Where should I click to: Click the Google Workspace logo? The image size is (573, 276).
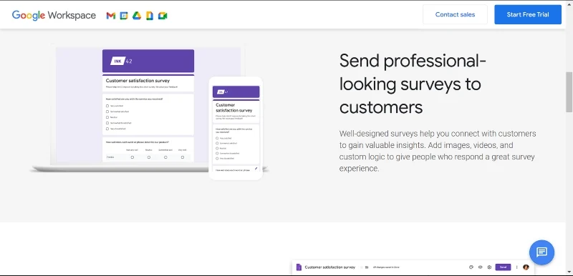pyautogui.click(x=54, y=15)
